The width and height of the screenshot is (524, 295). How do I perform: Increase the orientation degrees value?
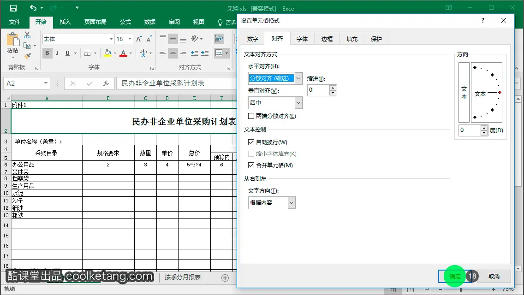(x=484, y=128)
